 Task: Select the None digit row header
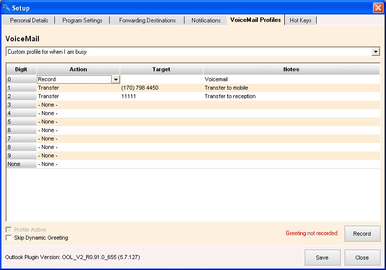(21, 164)
